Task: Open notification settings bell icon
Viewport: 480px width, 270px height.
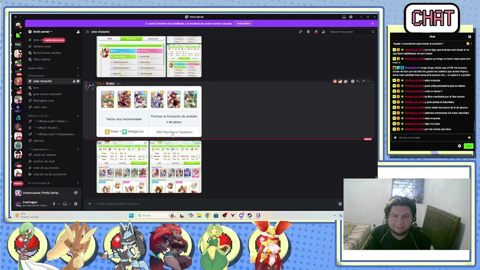Action: 308,32
